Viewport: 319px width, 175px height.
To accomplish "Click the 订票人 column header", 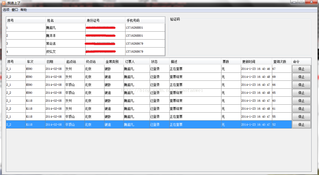I will 137,62.
